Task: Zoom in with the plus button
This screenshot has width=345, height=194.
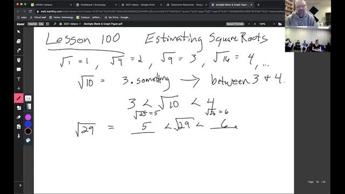Action: click(x=255, y=24)
